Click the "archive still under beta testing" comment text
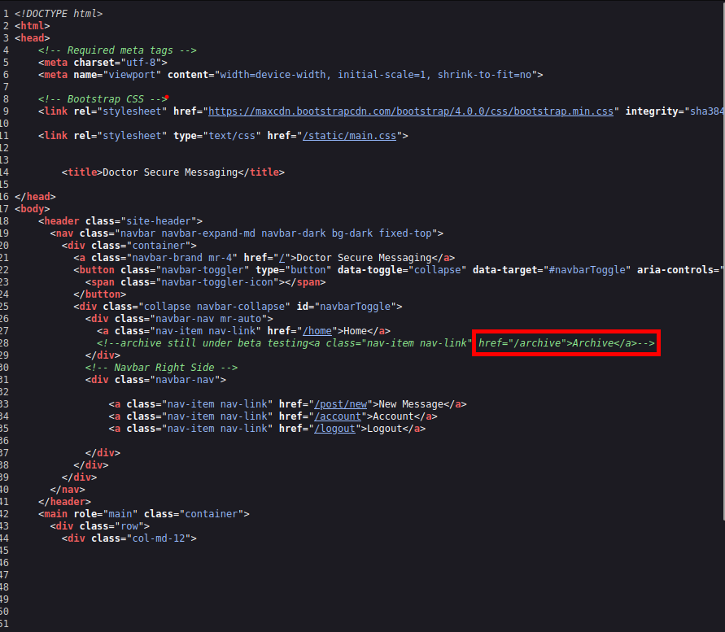725x632 pixels. pos(202,343)
